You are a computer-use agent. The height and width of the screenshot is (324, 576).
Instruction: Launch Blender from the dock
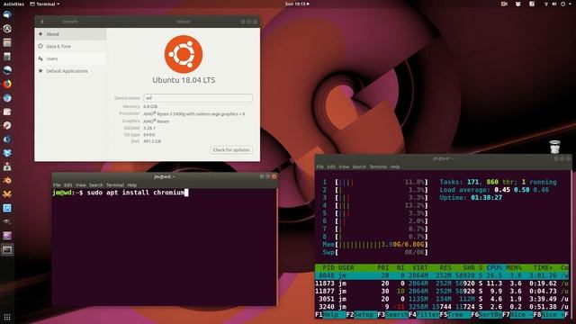pyautogui.click(x=7, y=180)
